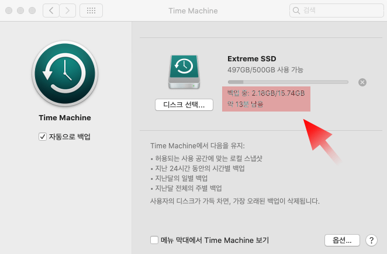Enable 메뉴 막대에서 Time Machine 보기 checkbox
Screen dimensions: 387x254
(154, 240)
